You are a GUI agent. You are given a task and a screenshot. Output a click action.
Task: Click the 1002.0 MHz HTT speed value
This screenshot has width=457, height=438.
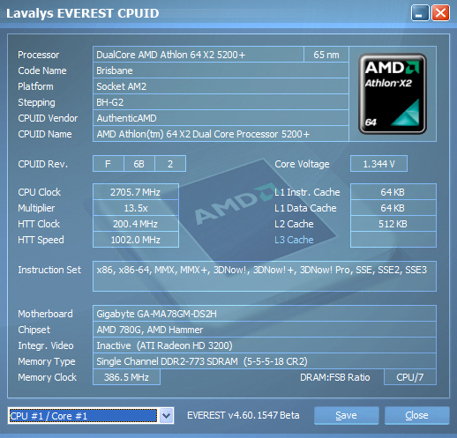click(136, 240)
